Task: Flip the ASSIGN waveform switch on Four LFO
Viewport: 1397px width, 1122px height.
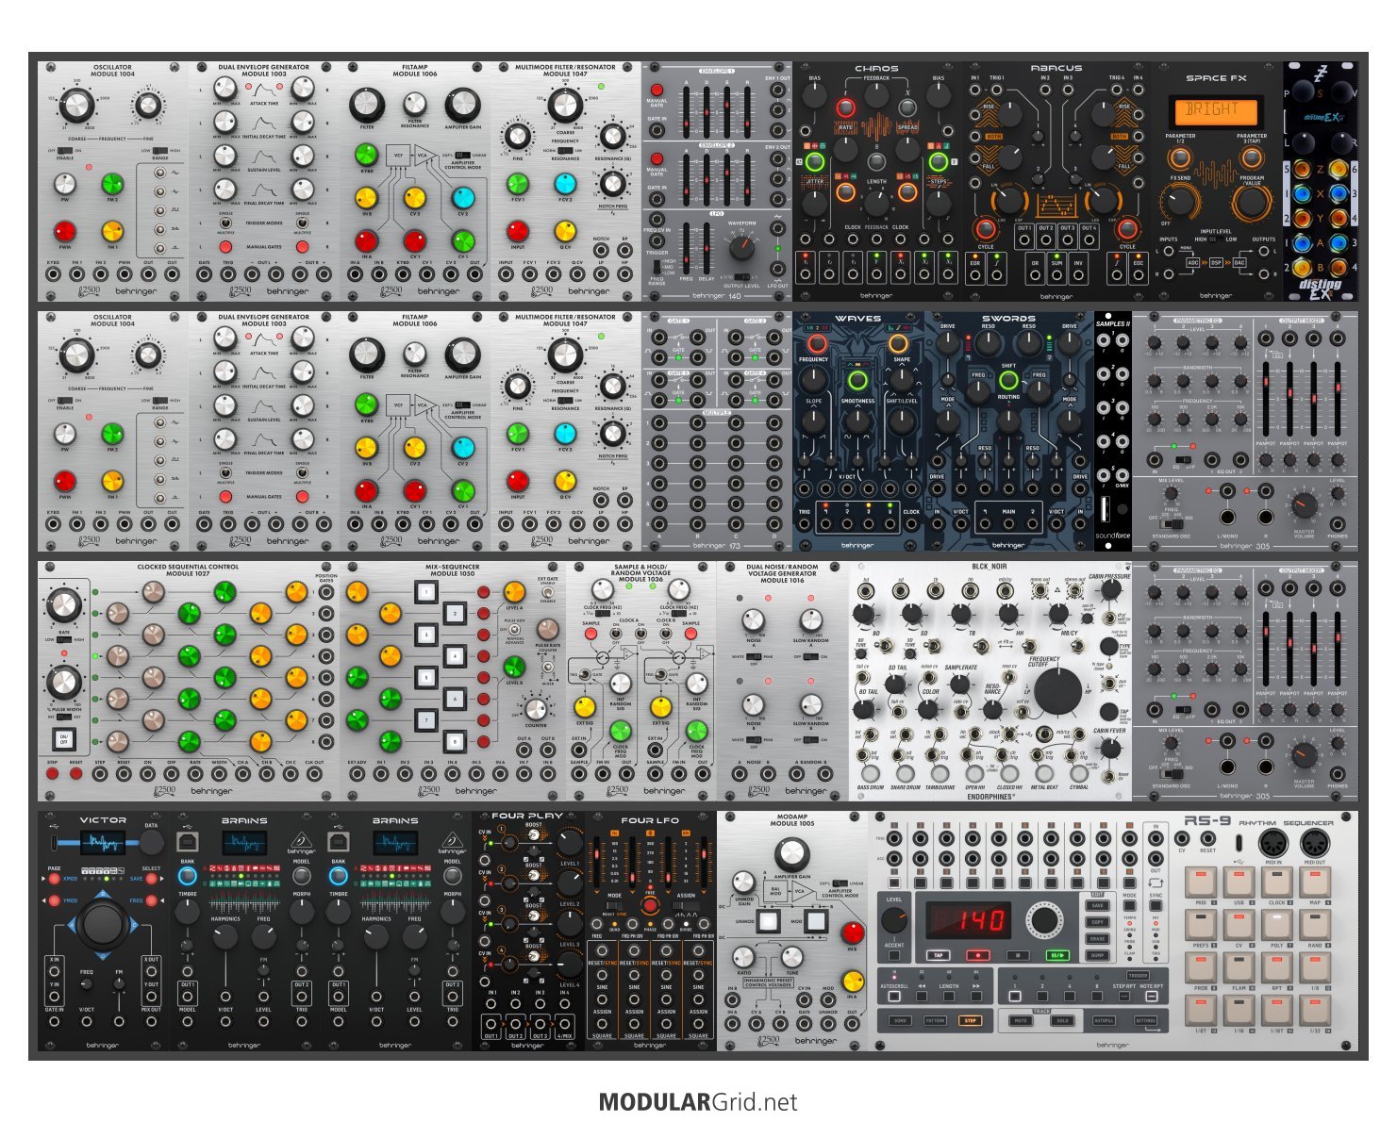Action: tap(686, 905)
